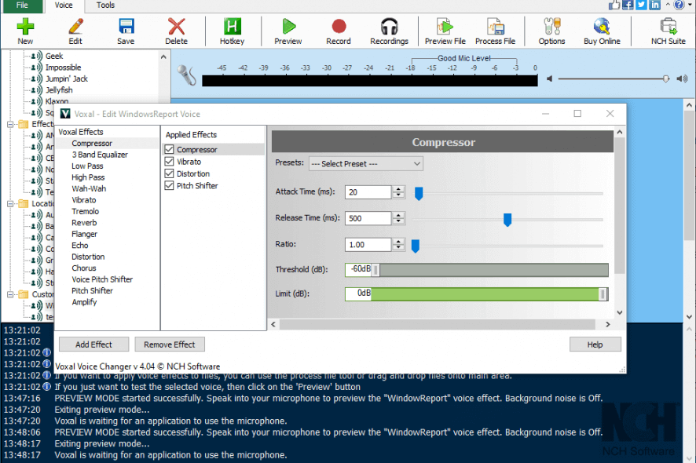Increase Attack Time with spinner up arrow
This screenshot has height=463, width=696.
tap(398, 189)
